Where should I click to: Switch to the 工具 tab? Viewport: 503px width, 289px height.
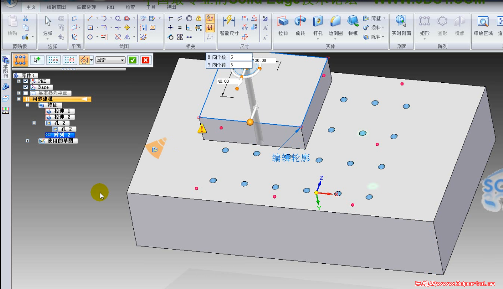[151, 7]
